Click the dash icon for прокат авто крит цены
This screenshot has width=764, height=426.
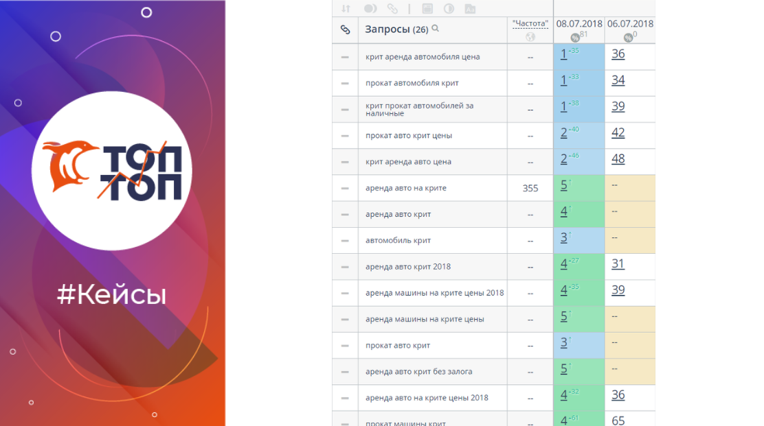click(x=345, y=136)
